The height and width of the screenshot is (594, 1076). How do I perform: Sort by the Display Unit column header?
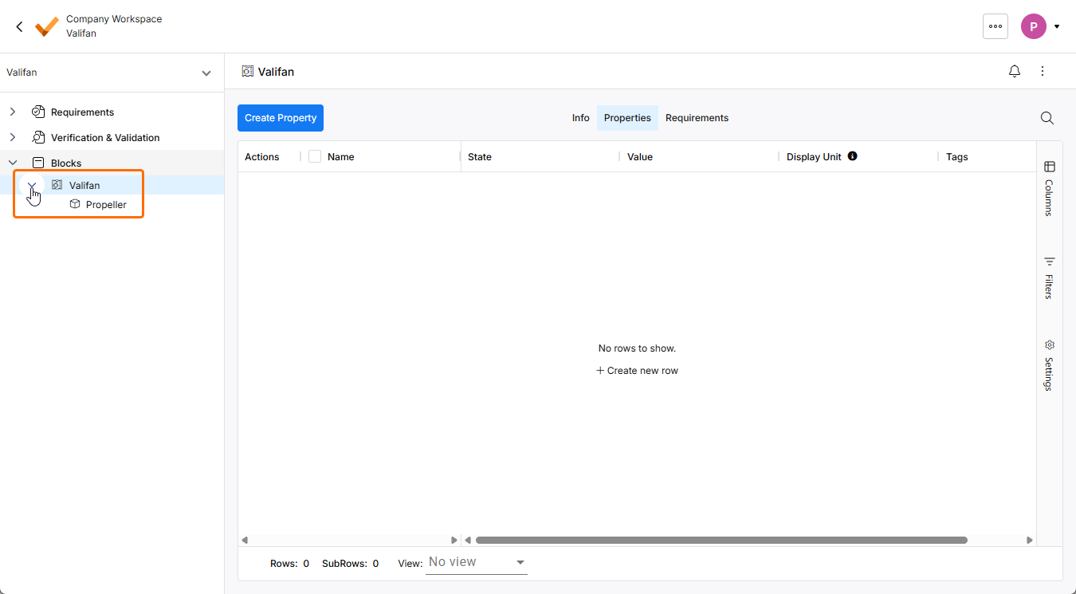(814, 156)
